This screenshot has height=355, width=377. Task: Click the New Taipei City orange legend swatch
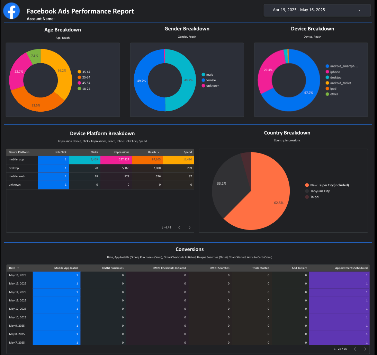[307, 185]
